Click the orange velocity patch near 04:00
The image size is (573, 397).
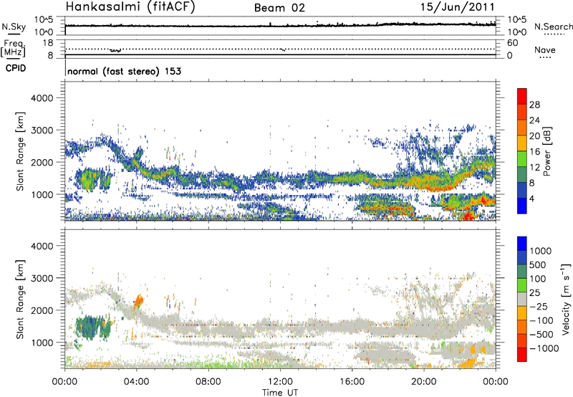(139, 301)
